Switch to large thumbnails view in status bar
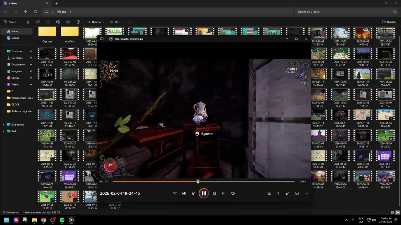 398,212
